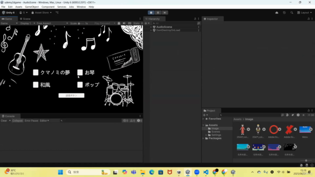The height and width of the screenshot is (177, 315).
Task: Toggle the Game view bug warning icon
Action: click(x=119, y=23)
